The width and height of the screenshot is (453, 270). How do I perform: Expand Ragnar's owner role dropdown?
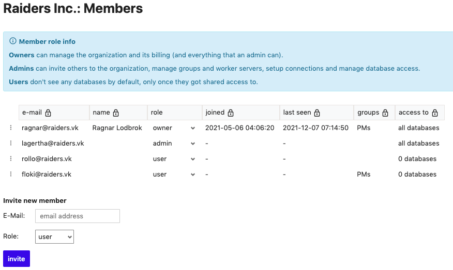(x=174, y=128)
